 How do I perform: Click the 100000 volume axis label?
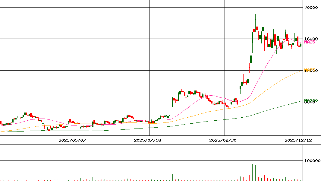tap(311, 161)
